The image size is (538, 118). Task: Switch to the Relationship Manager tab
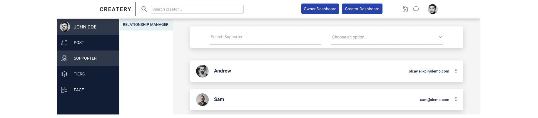click(x=146, y=25)
